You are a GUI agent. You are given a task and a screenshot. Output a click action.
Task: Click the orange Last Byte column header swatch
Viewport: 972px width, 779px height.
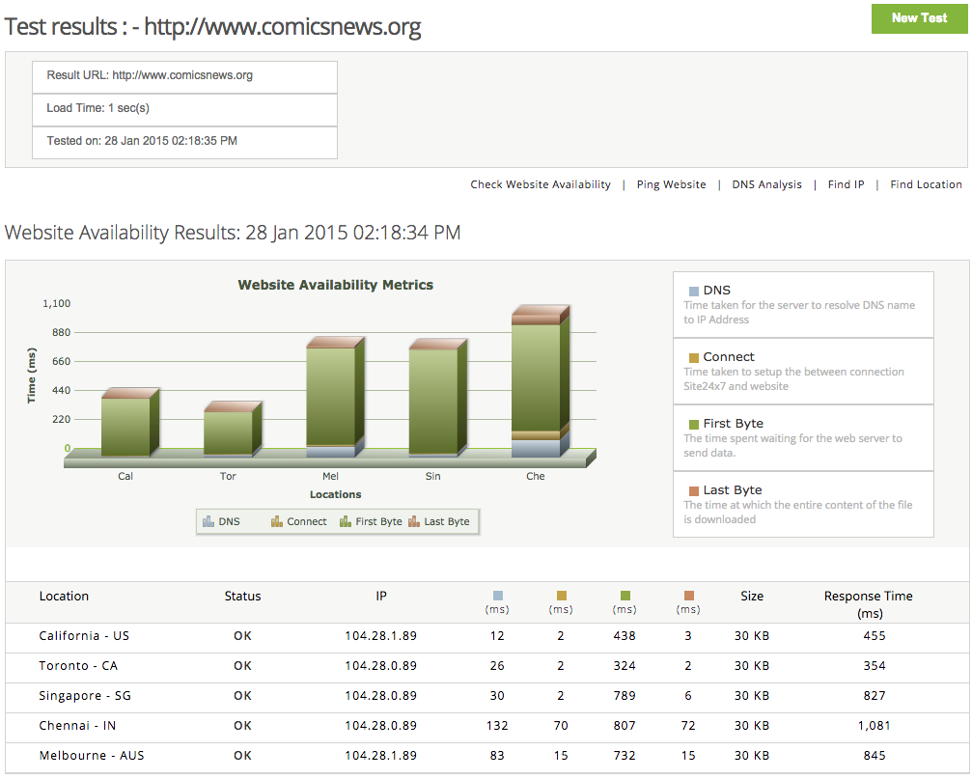click(689, 596)
